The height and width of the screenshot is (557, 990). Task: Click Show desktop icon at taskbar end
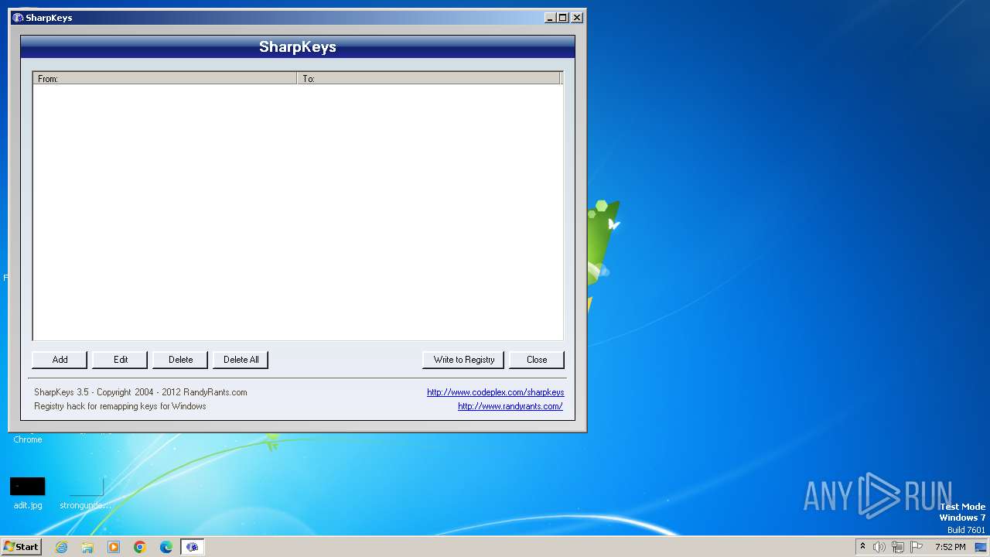click(x=981, y=547)
